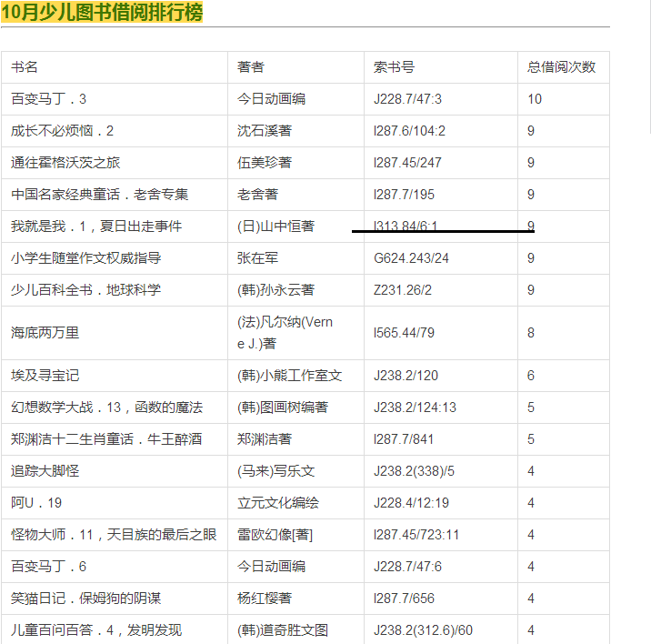Click call number I287.6/104:2

pos(409,131)
